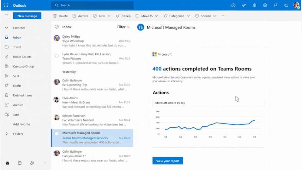Click the Outlook title in the header
This screenshot has height=170, width=302.
[x=20, y=5]
